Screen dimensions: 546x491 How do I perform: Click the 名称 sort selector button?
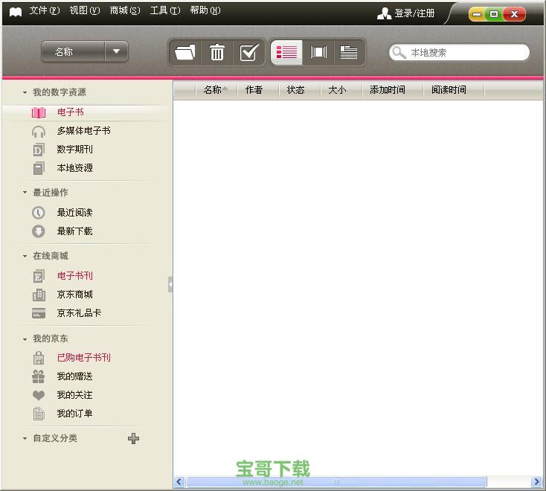tap(73, 51)
